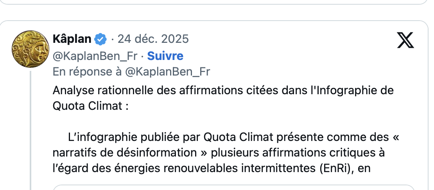Click the previous embed card above the tweet
This screenshot has width=434, height=190.
217,2
